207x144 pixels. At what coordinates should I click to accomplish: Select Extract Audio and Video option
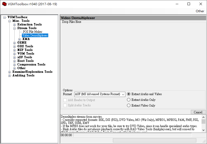[144, 94]
